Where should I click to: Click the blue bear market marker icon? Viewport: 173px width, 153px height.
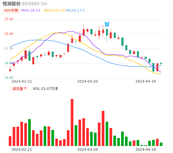tap(107, 24)
